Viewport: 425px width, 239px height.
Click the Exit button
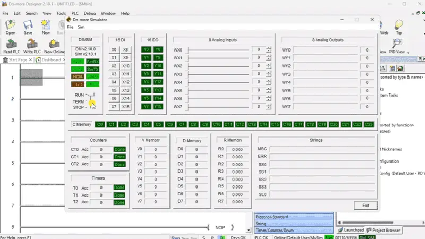point(365,206)
